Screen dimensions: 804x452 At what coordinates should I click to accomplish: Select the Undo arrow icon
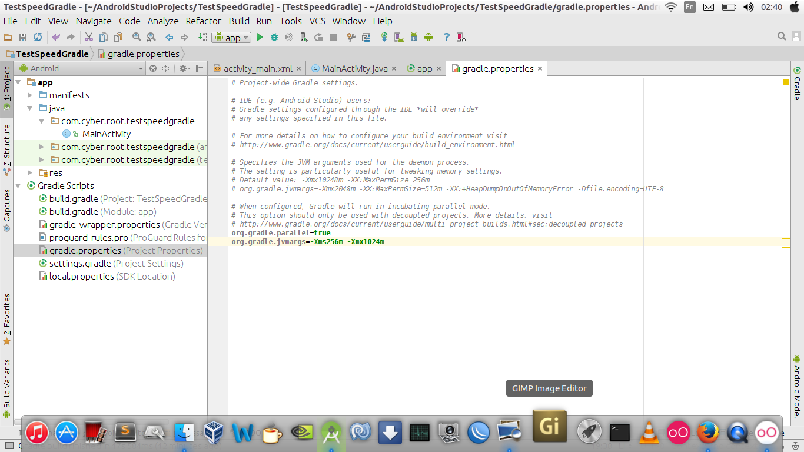(x=56, y=36)
